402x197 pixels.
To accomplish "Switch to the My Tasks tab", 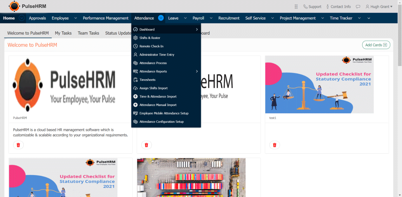I will click(x=63, y=33).
